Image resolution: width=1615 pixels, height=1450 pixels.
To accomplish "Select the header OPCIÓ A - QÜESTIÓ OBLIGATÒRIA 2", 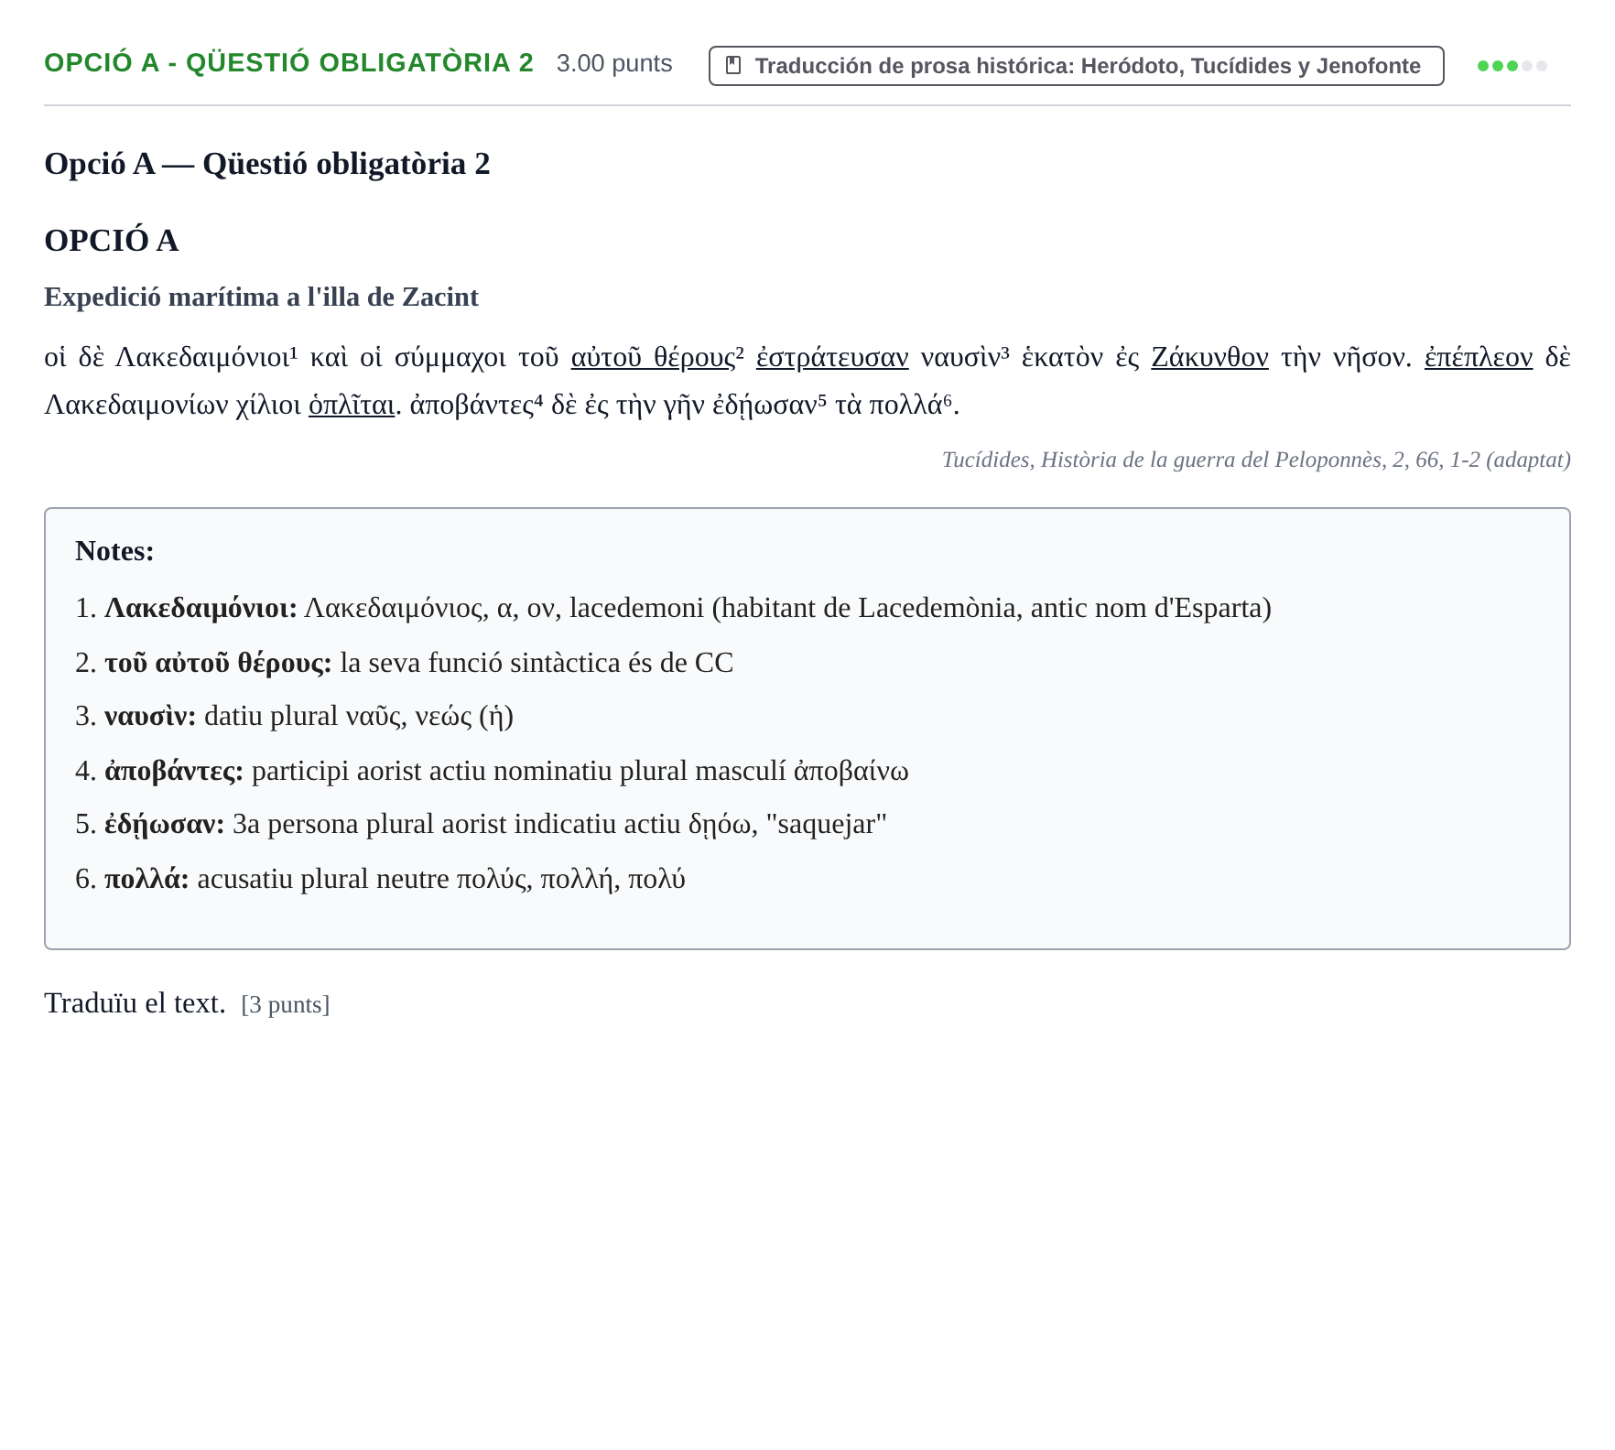I will click(288, 63).
